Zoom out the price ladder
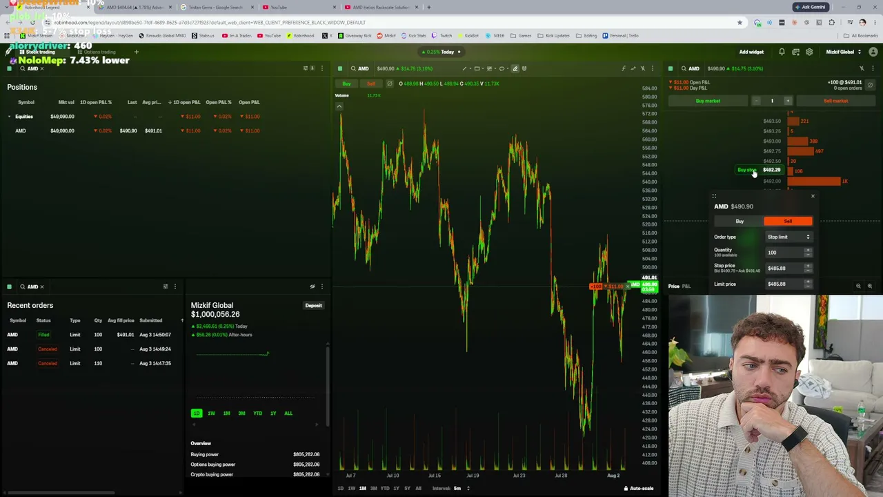Image resolution: width=883 pixels, height=497 pixels. pos(858,286)
